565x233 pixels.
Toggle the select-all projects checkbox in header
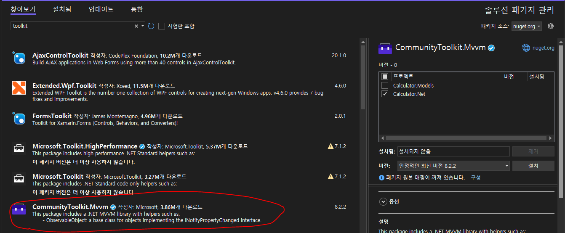tap(385, 77)
